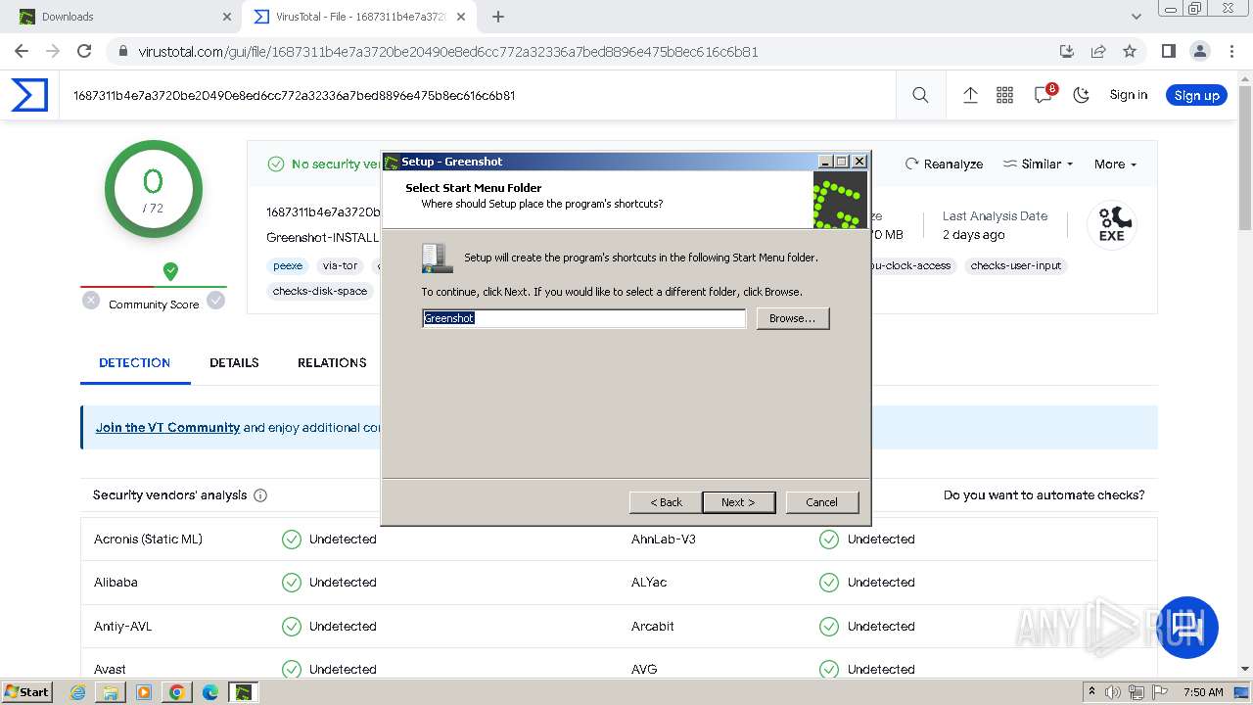Close the VirusTotal browser tab
Screen dimensions: 1253x705
coord(463,17)
